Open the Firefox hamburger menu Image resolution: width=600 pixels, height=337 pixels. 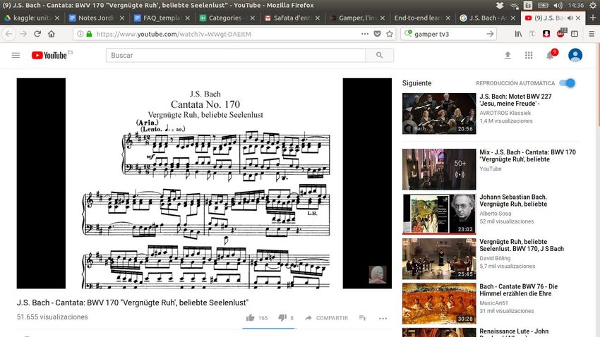(x=592, y=34)
